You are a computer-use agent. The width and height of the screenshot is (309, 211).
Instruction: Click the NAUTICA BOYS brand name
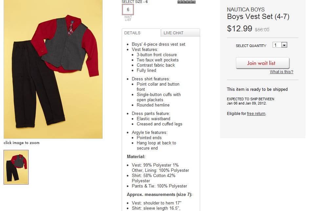pos(246,9)
